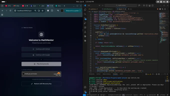The height and width of the screenshot is (96, 170).
Task: Open the VS Code Explorer view
Action: coord(85,10)
